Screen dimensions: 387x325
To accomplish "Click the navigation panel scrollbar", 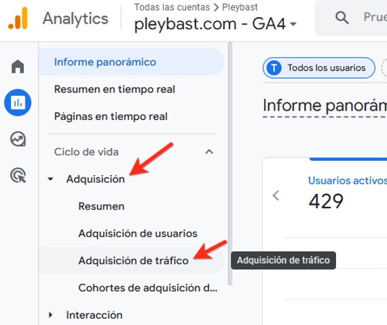I will pos(230,164).
